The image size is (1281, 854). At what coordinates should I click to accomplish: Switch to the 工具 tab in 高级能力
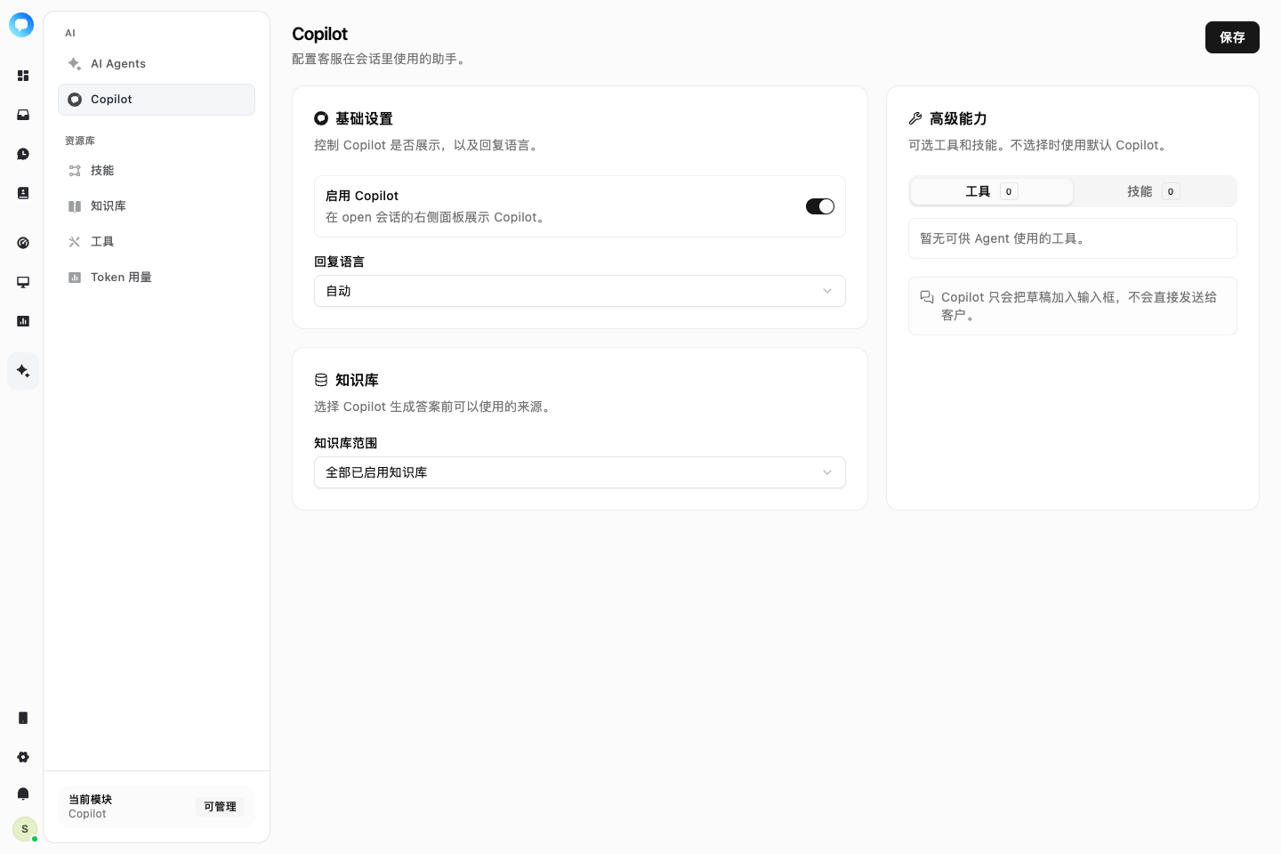click(x=992, y=191)
